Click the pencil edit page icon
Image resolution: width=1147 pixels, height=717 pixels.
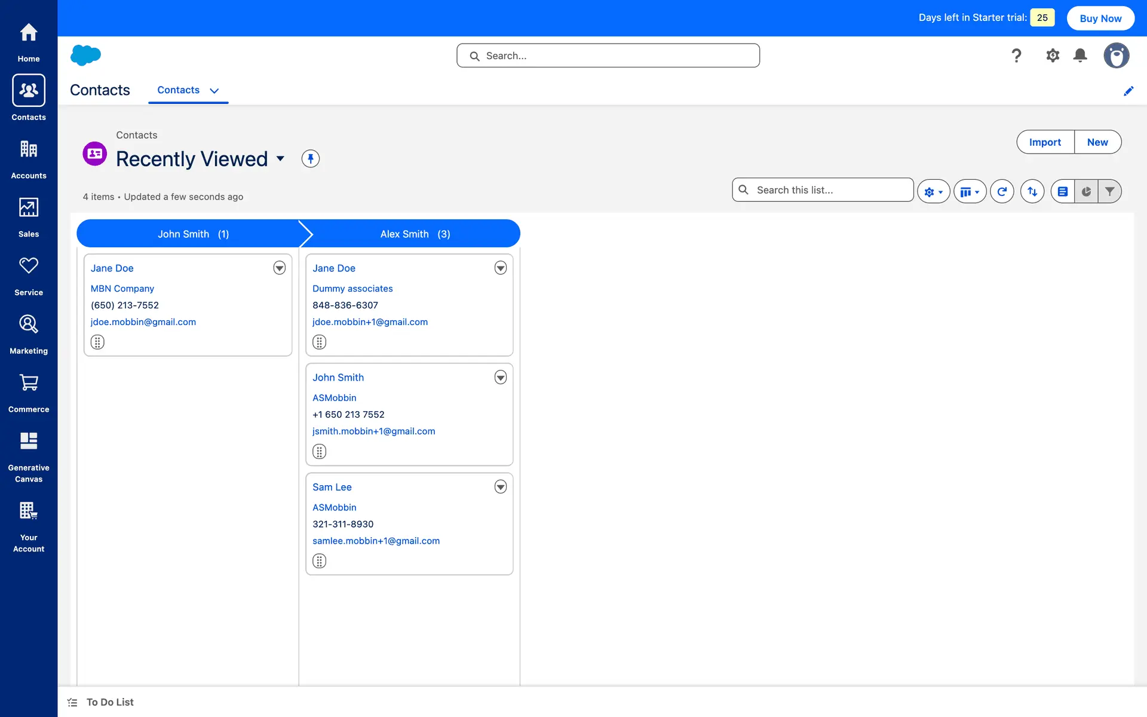(1128, 91)
